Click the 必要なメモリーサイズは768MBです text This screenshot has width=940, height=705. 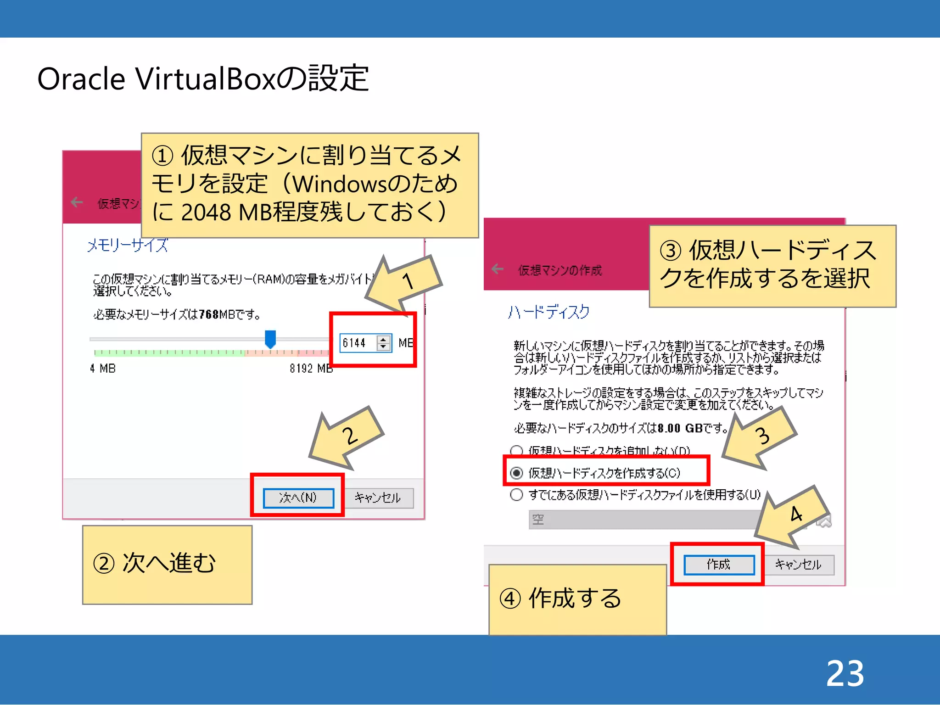tap(177, 314)
